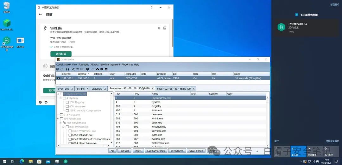The height and width of the screenshot is (165, 342).
Task: Close the Scripts tab with its X
Action: [88, 89]
